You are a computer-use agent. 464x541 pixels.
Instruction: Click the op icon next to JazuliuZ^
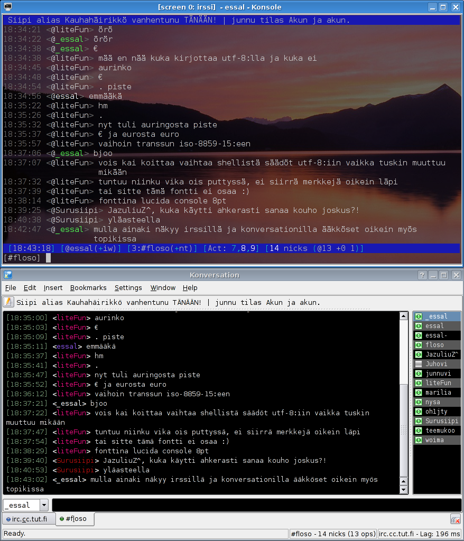coord(419,355)
